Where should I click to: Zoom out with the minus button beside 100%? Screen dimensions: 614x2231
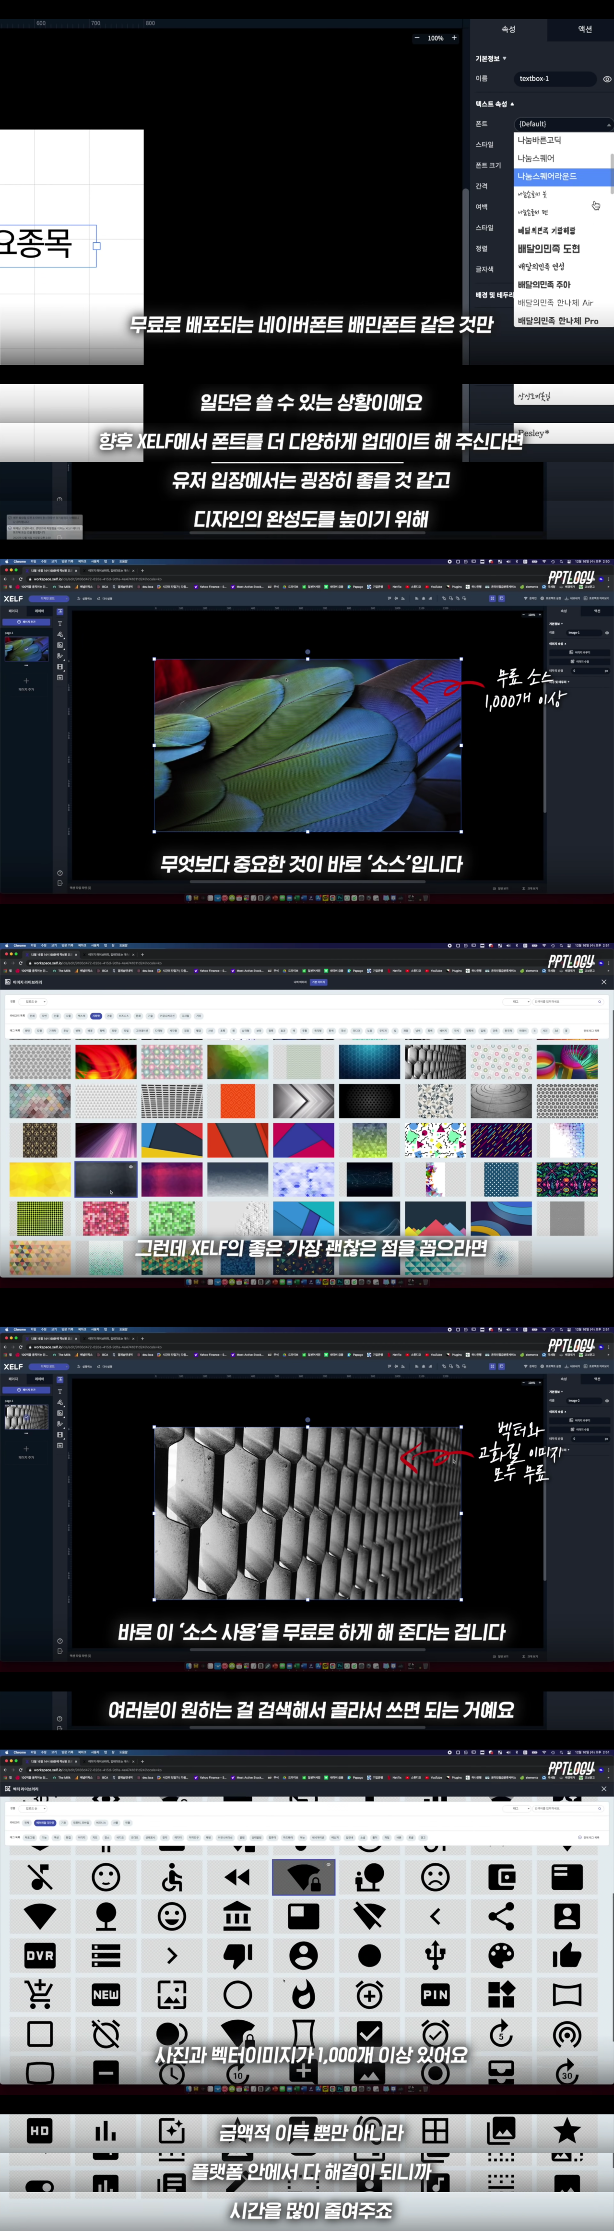pos(416,38)
